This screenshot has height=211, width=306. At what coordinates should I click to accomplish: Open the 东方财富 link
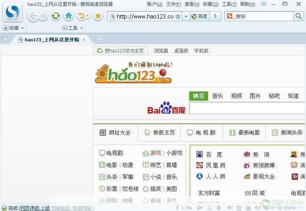click(209, 193)
